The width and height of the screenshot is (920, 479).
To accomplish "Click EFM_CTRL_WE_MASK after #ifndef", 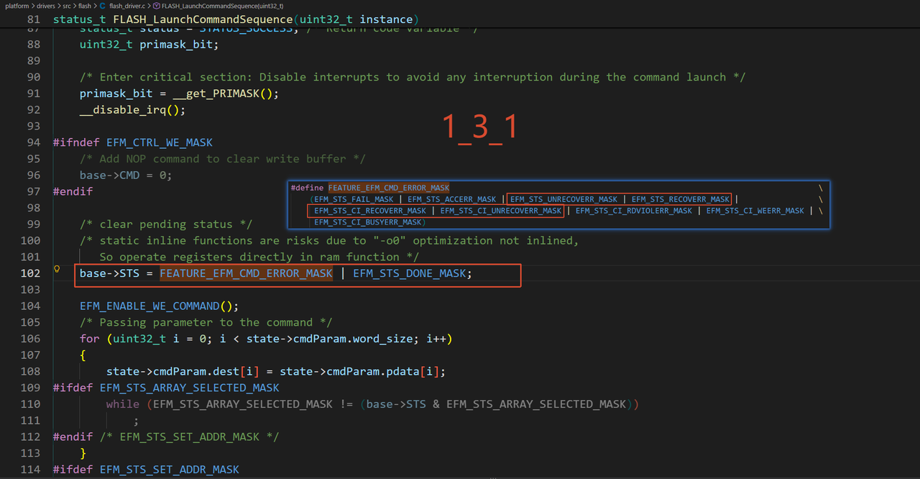I will 160,142.
